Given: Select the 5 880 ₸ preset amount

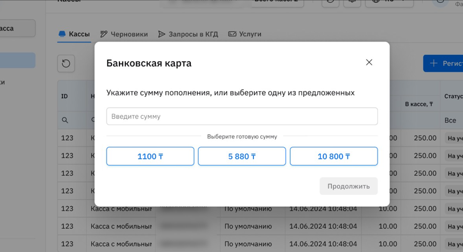Looking at the screenshot, I should coord(242,156).
